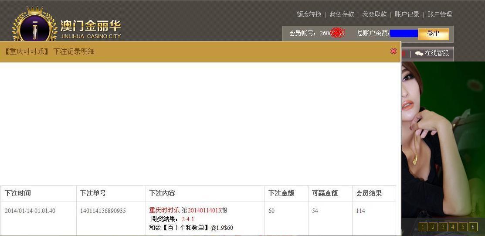Click the JINLIHUA CASINO CITY title text

pyautogui.click(x=91, y=36)
